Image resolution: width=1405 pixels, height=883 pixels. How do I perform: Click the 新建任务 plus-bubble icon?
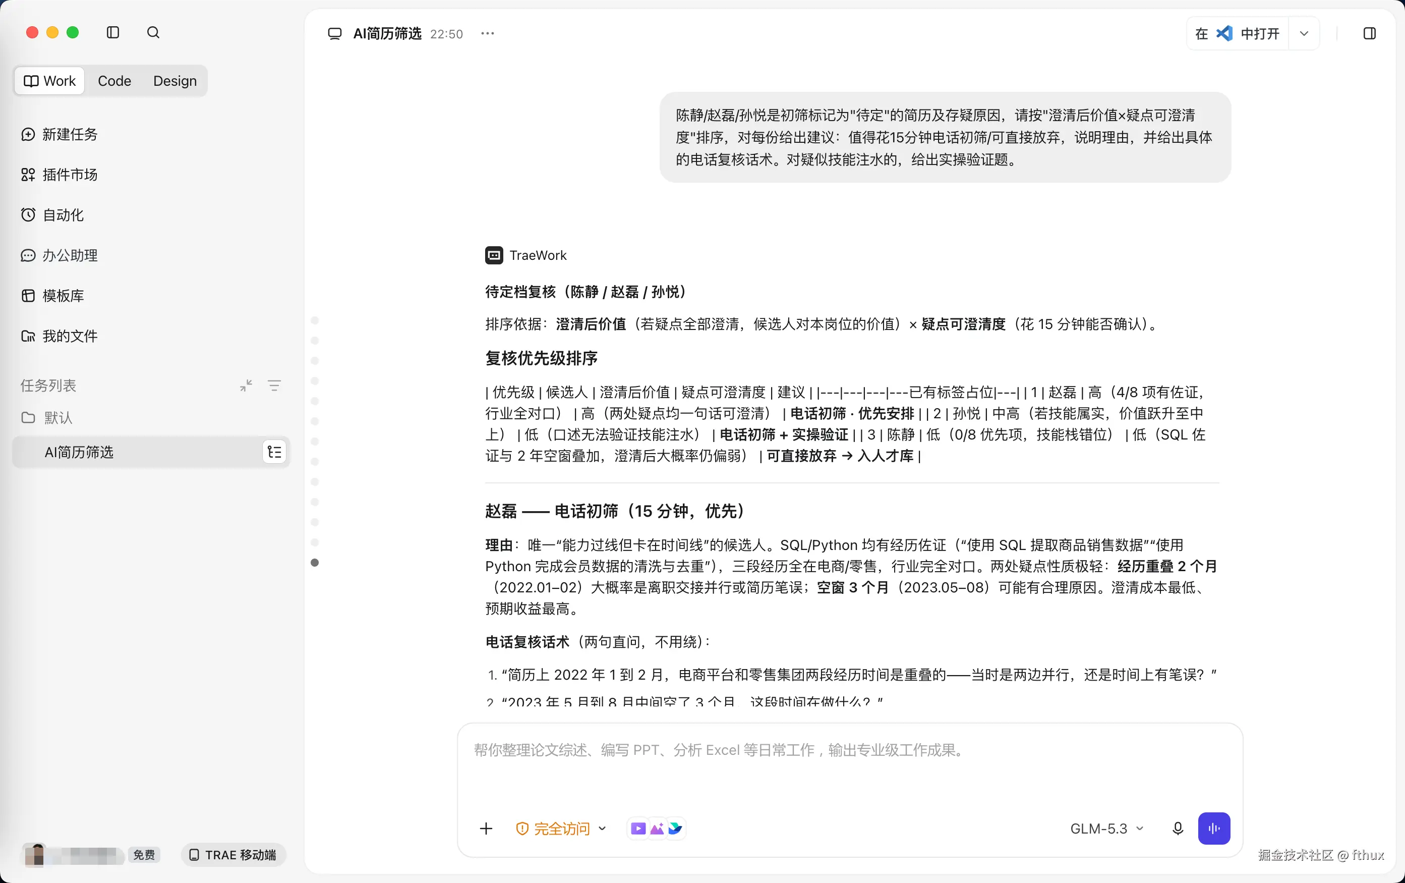(28, 134)
